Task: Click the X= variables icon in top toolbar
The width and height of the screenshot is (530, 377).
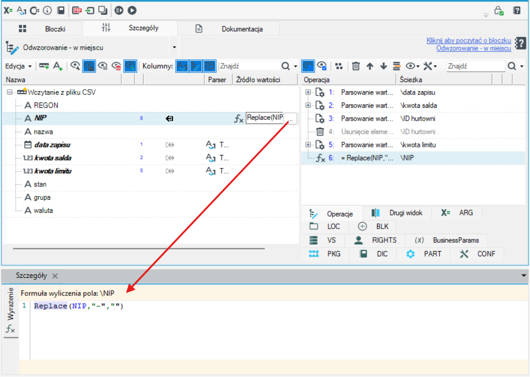Action: 8,10
